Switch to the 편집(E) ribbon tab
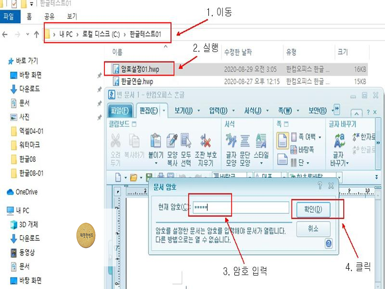The image size is (385, 289). (x=149, y=111)
